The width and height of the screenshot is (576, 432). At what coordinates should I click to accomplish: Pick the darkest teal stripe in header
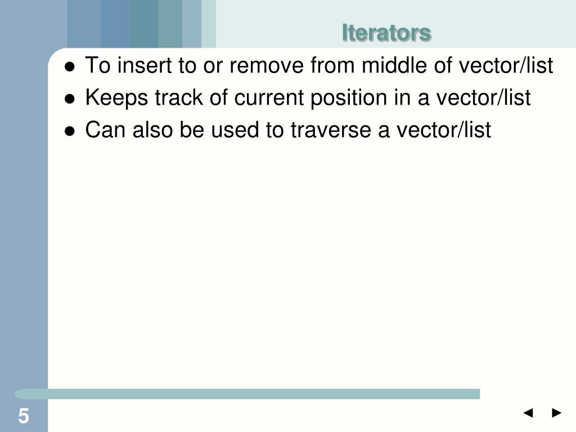click(x=143, y=24)
